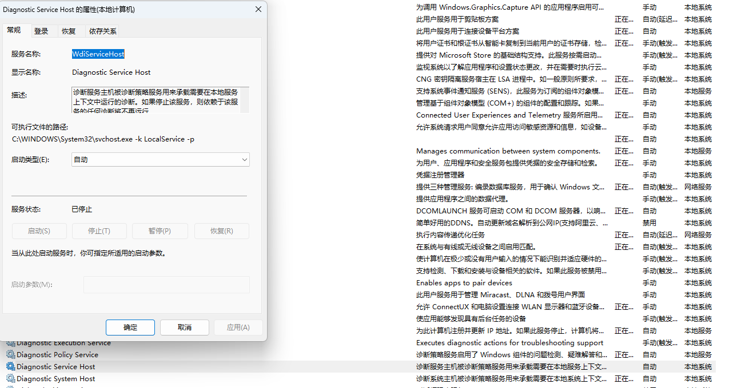Open the 依存关系 tab
The height and width of the screenshot is (388, 745).
(102, 31)
